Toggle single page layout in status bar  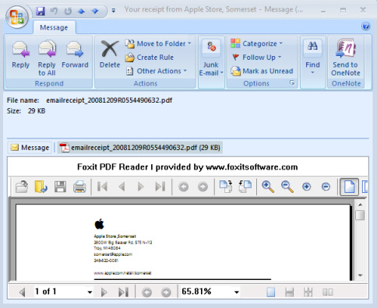270,292
